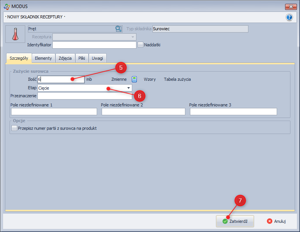Click the Anuluj button
This screenshot has width=300, height=232.
click(x=276, y=221)
